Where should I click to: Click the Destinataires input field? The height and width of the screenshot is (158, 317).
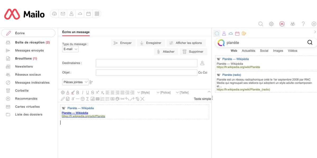(x=147, y=63)
